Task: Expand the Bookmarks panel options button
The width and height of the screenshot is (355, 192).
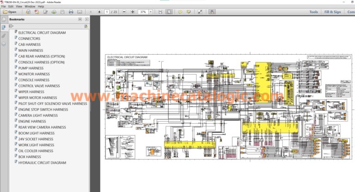Action: click(87, 19)
